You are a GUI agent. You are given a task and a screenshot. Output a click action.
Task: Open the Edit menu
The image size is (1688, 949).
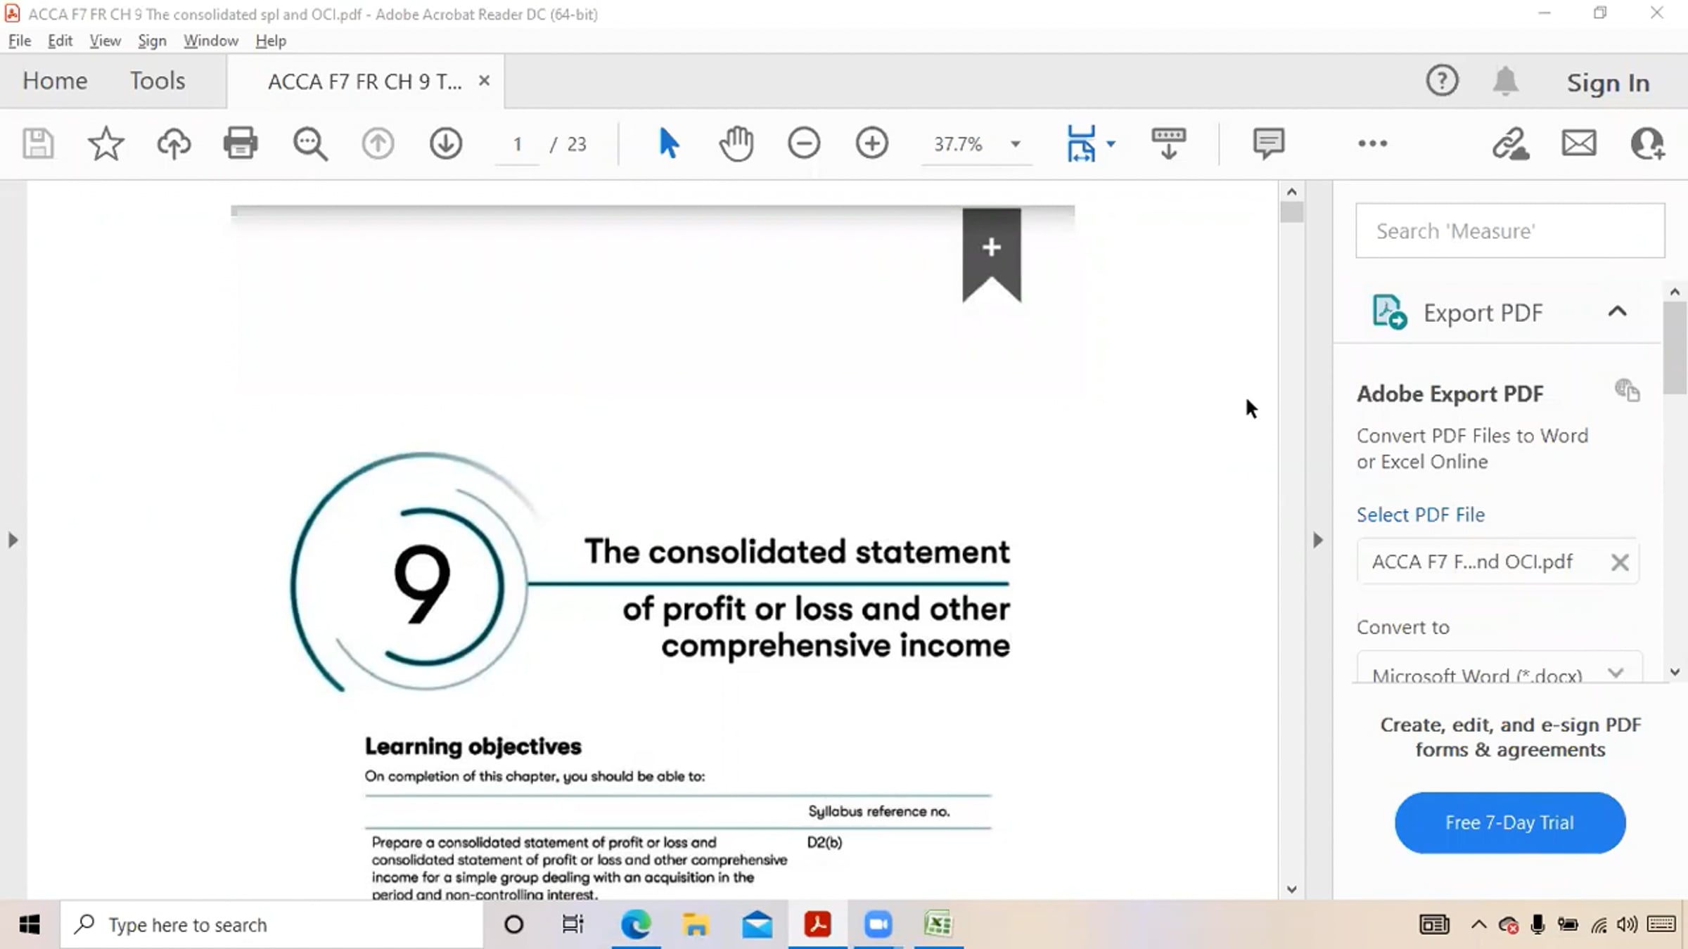click(x=60, y=41)
